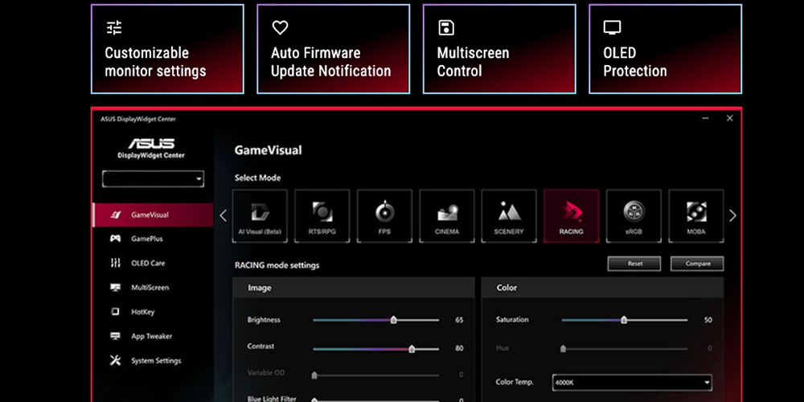The height and width of the screenshot is (402, 804).
Task: Click the Select Mode label
Action: 257,178
